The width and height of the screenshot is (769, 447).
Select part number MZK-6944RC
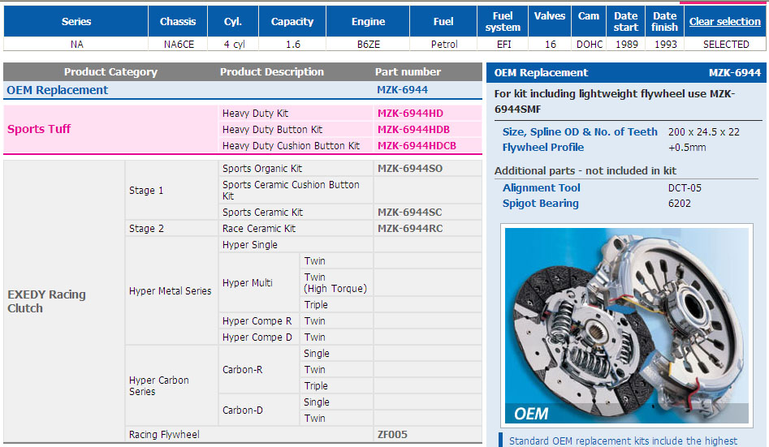point(410,229)
